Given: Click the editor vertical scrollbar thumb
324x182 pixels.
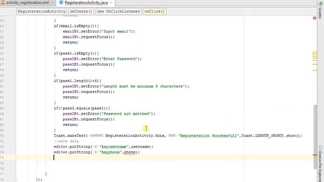Looking at the screenshot, I should (x=315, y=136).
